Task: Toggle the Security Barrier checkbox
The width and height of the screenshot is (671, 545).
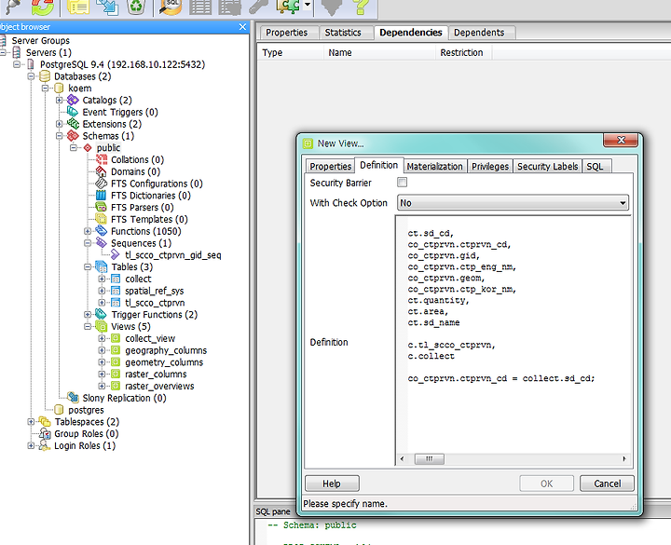Action: (403, 183)
